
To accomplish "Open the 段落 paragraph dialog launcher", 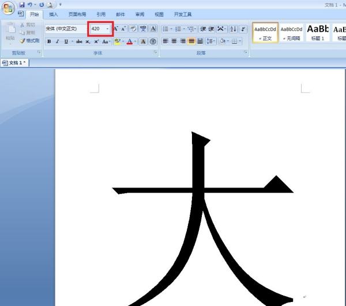I will tap(246, 52).
